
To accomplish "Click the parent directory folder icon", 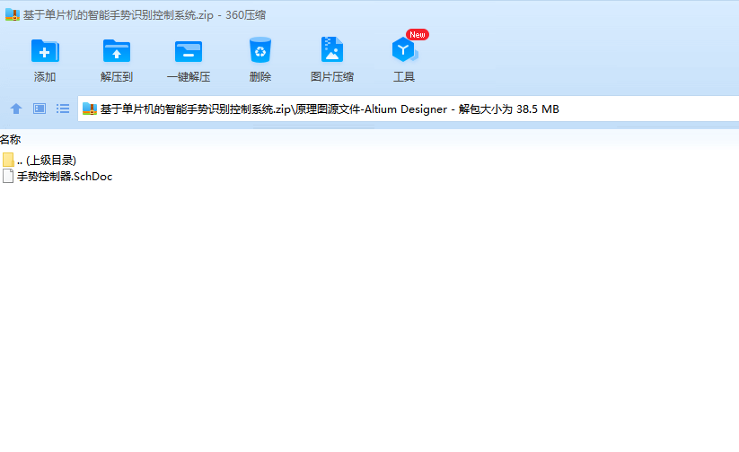I will 8,160.
